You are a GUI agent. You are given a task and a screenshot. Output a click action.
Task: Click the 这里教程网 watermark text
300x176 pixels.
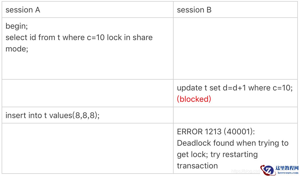(287, 168)
